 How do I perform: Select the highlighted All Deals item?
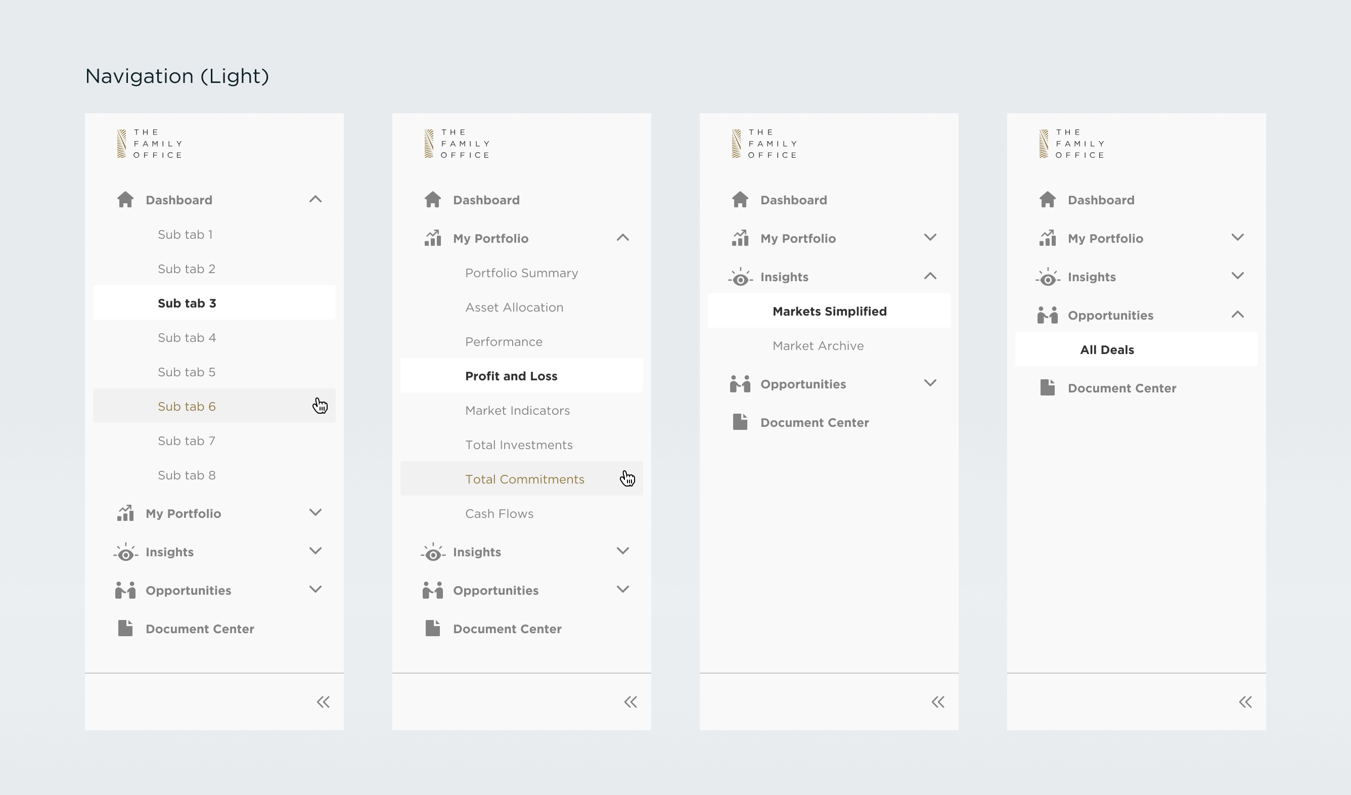(x=1106, y=349)
